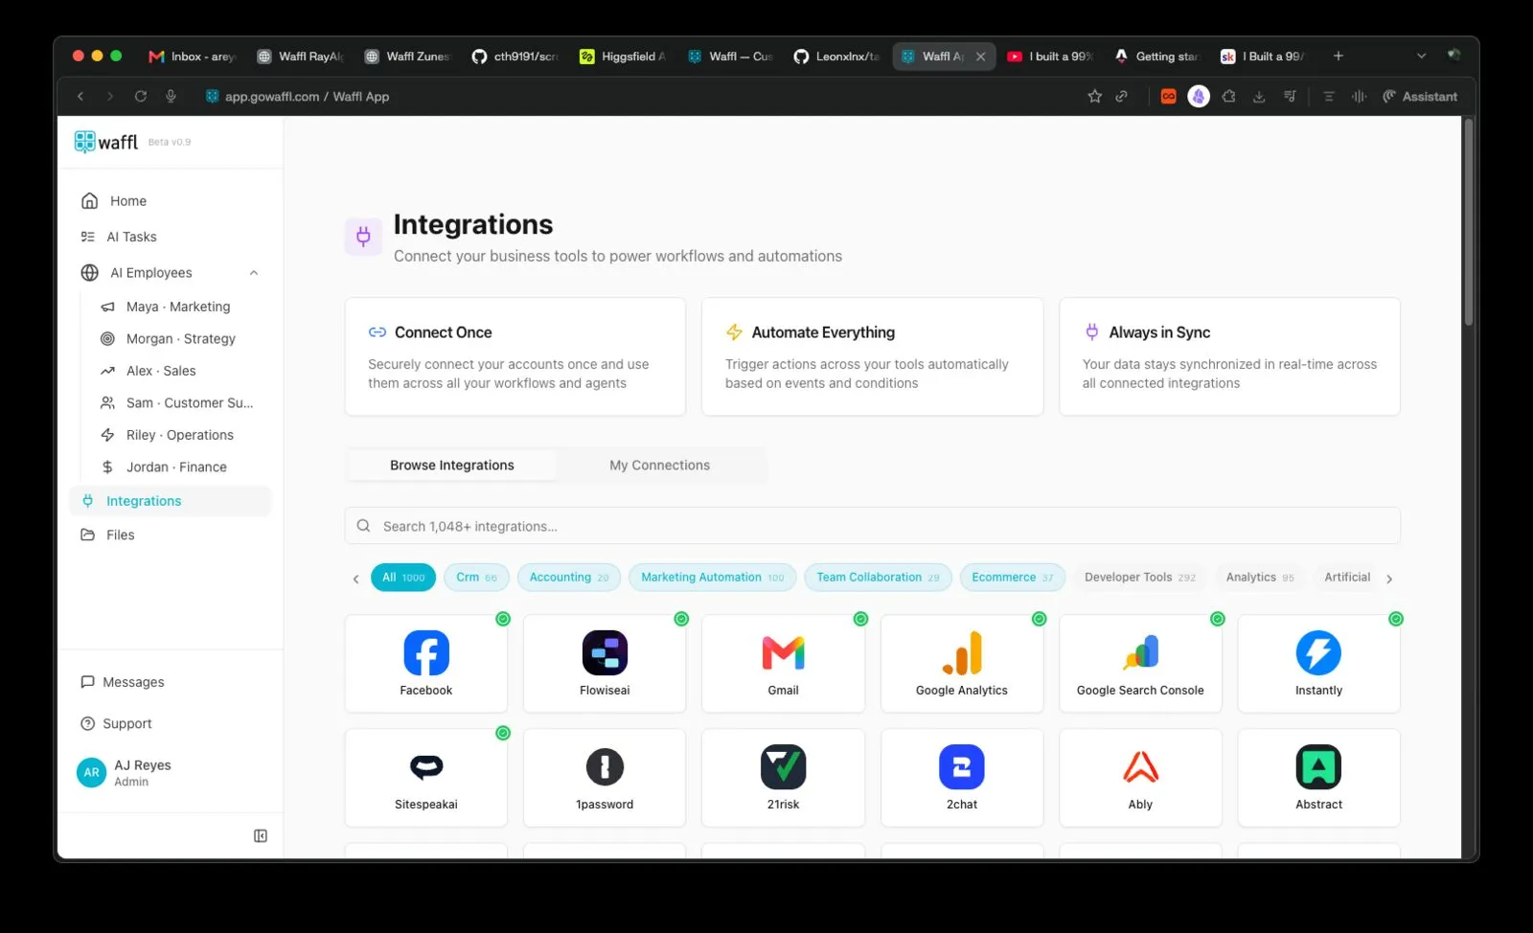This screenshot has height=933, width=1533.
Task: Filter by the Crm category chip
Action: (x=476, y=578)
